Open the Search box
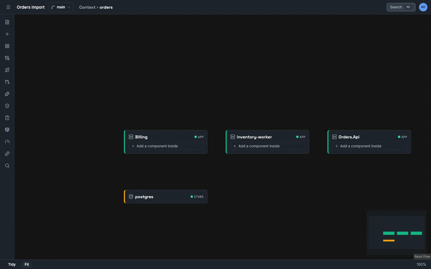This screenshot has height=269, width=431. (x=401, y=7)
